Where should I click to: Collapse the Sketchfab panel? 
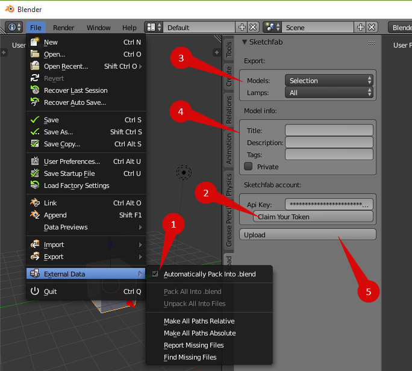click(245, 42)
